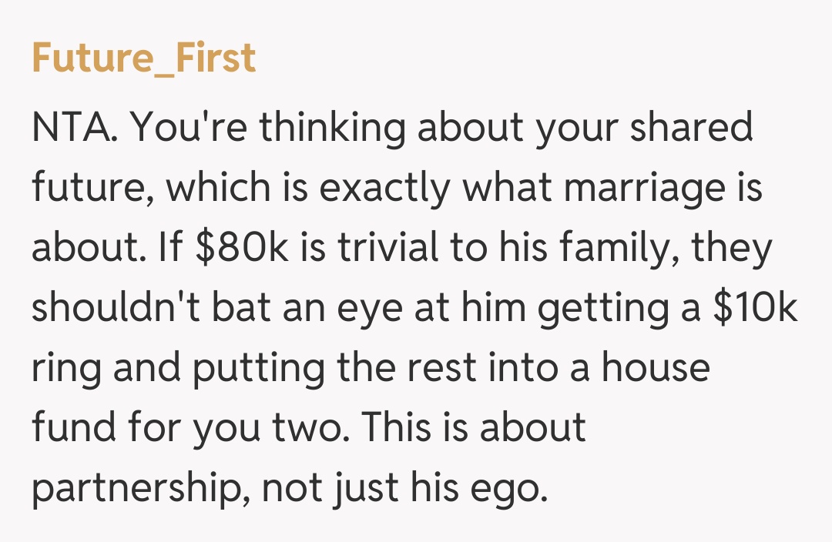The image size is (832, 542).
Task: Click the word "partnership" in the last line
Action: point(135,490)
